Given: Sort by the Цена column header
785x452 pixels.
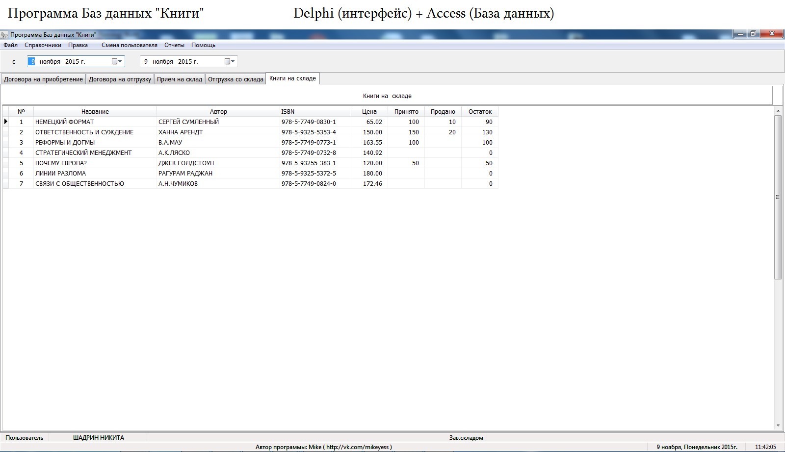Looking at the screenshot, I should [x=369, y=111].
